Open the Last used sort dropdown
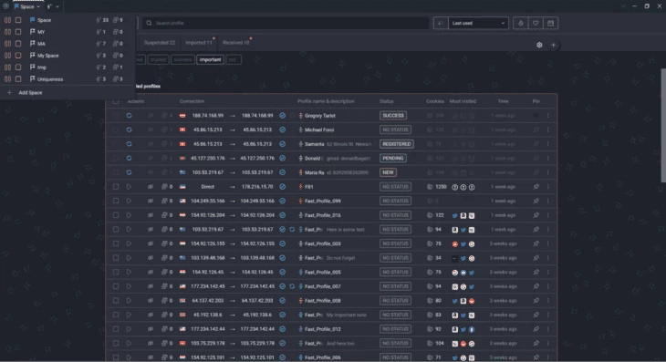Screen dimensions: 666x362 pos(478,23)
